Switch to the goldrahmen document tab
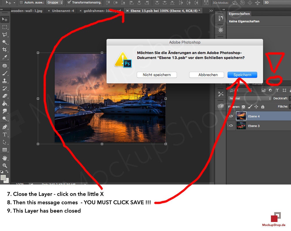 tap(100, 11)
